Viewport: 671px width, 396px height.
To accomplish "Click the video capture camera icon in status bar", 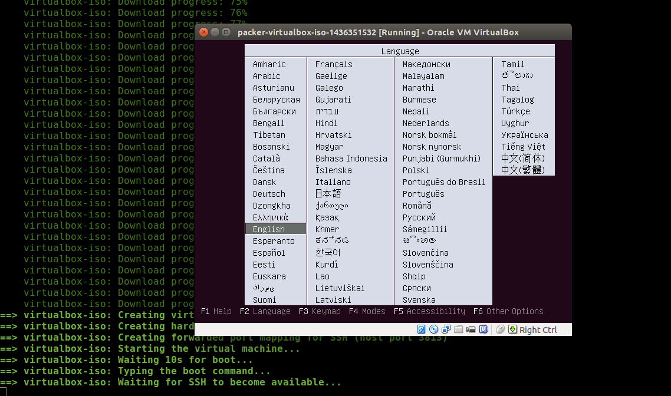I will 471,329.
